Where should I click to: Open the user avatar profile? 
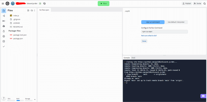[13, 4]
